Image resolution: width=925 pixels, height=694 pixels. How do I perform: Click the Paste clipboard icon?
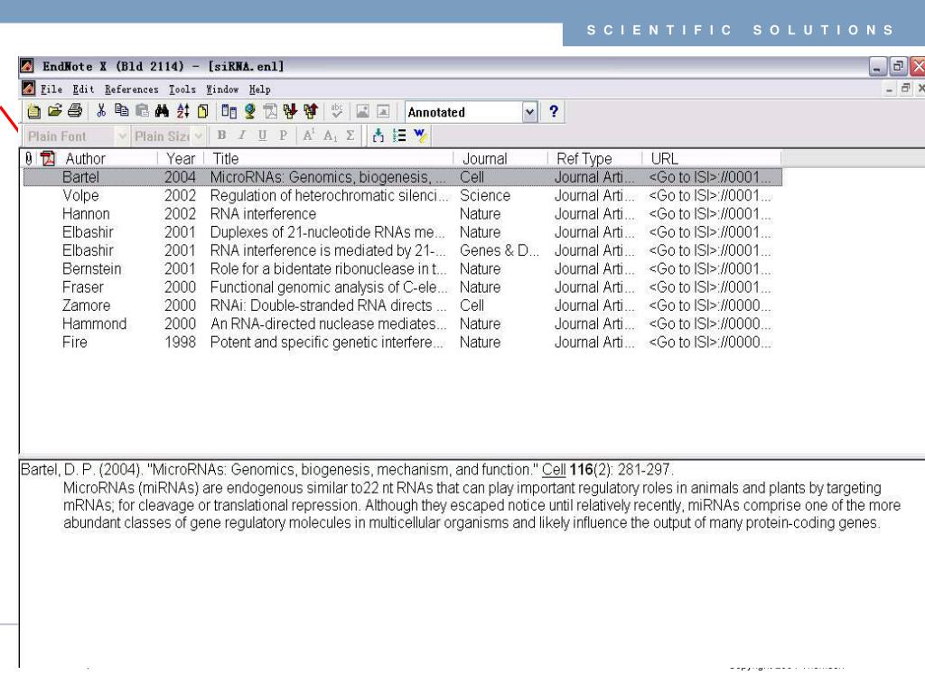142,110
